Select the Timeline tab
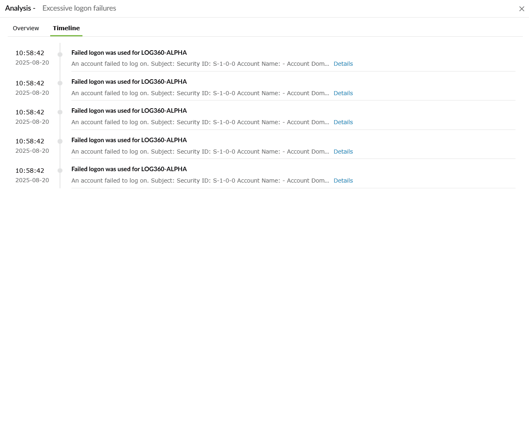Image resolution: width=529 pixels, height=424 pixels. click(66, 28)
